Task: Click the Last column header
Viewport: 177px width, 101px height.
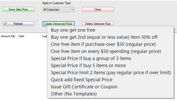Action: coord(44,36)
